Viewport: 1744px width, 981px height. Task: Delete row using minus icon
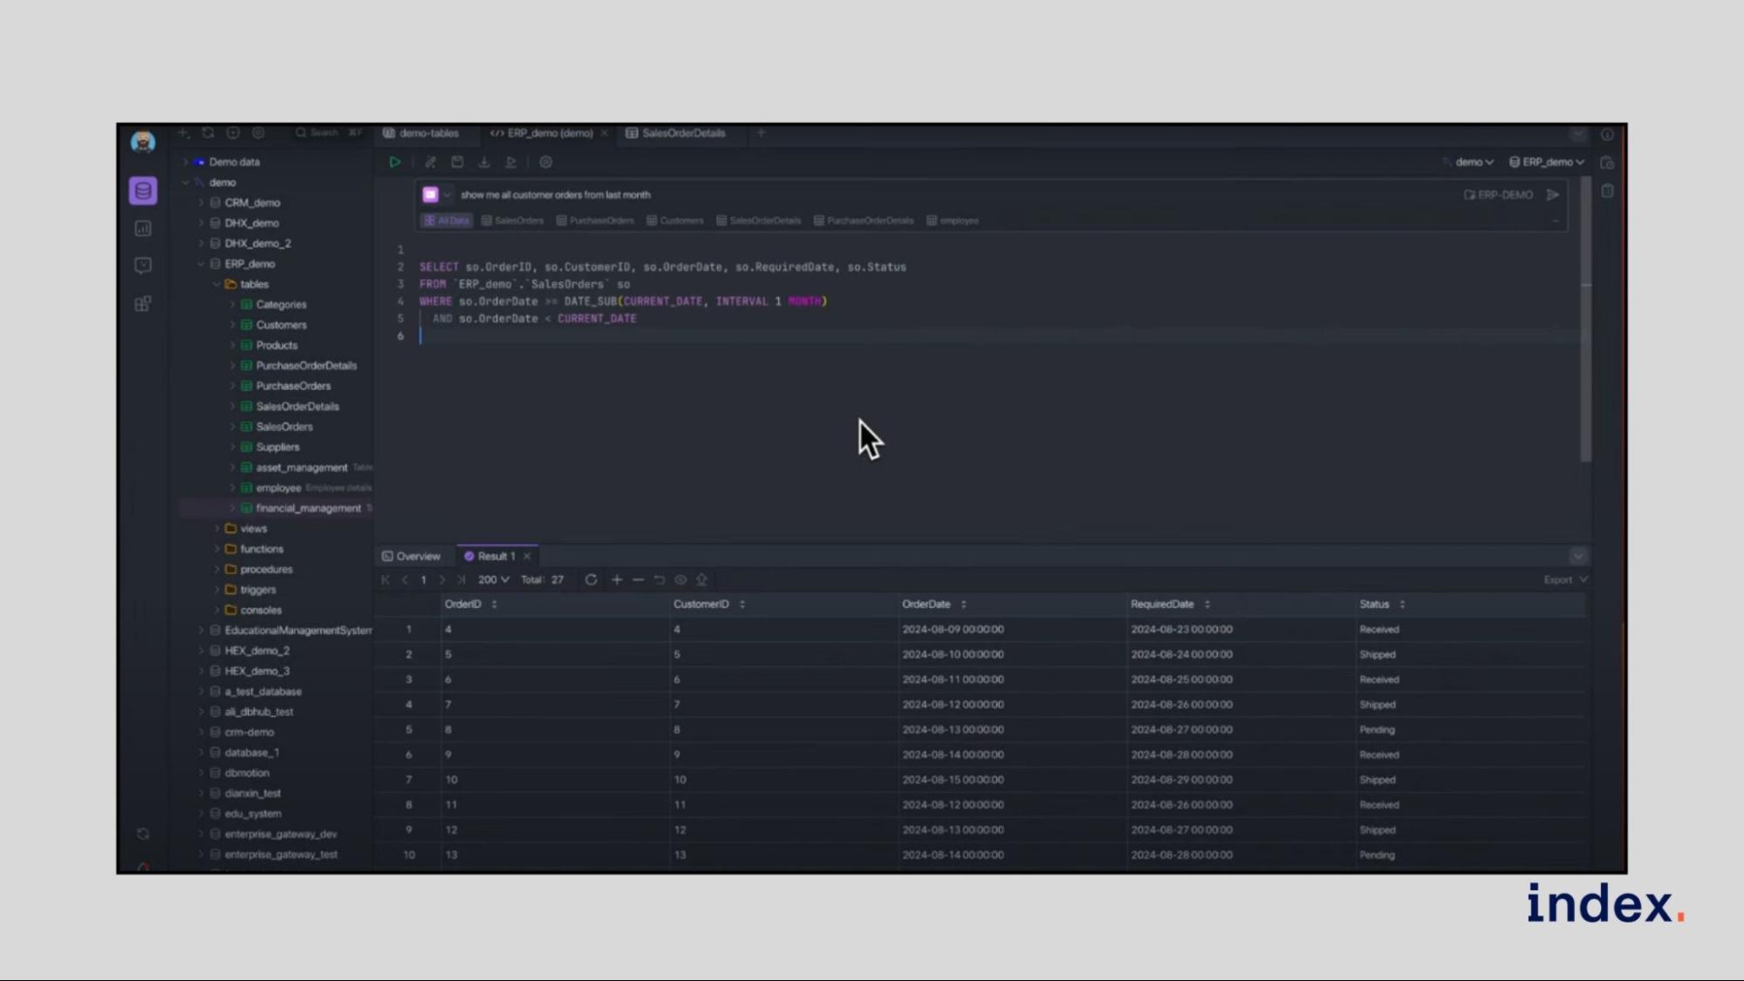coord(638,580)
